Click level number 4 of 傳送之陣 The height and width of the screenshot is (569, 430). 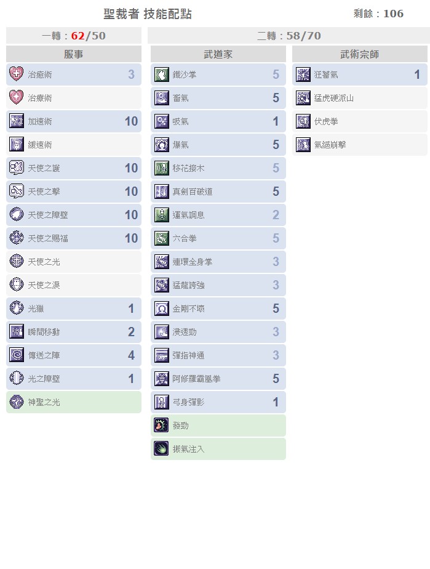coord(131,355)
